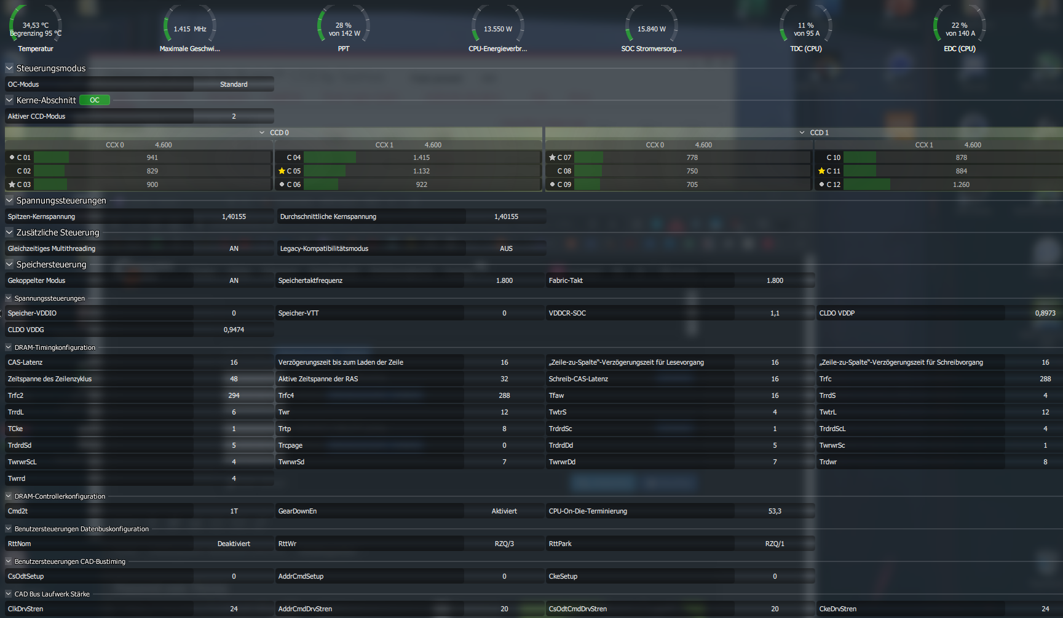Collapse CAD Bus Laufwerk Stärke section
The image size is (1063, 618).
[x=9, y=594]
